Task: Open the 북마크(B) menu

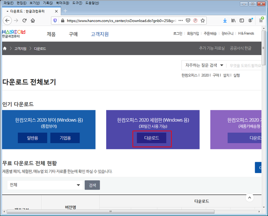Action: click(x=63, y=3)
